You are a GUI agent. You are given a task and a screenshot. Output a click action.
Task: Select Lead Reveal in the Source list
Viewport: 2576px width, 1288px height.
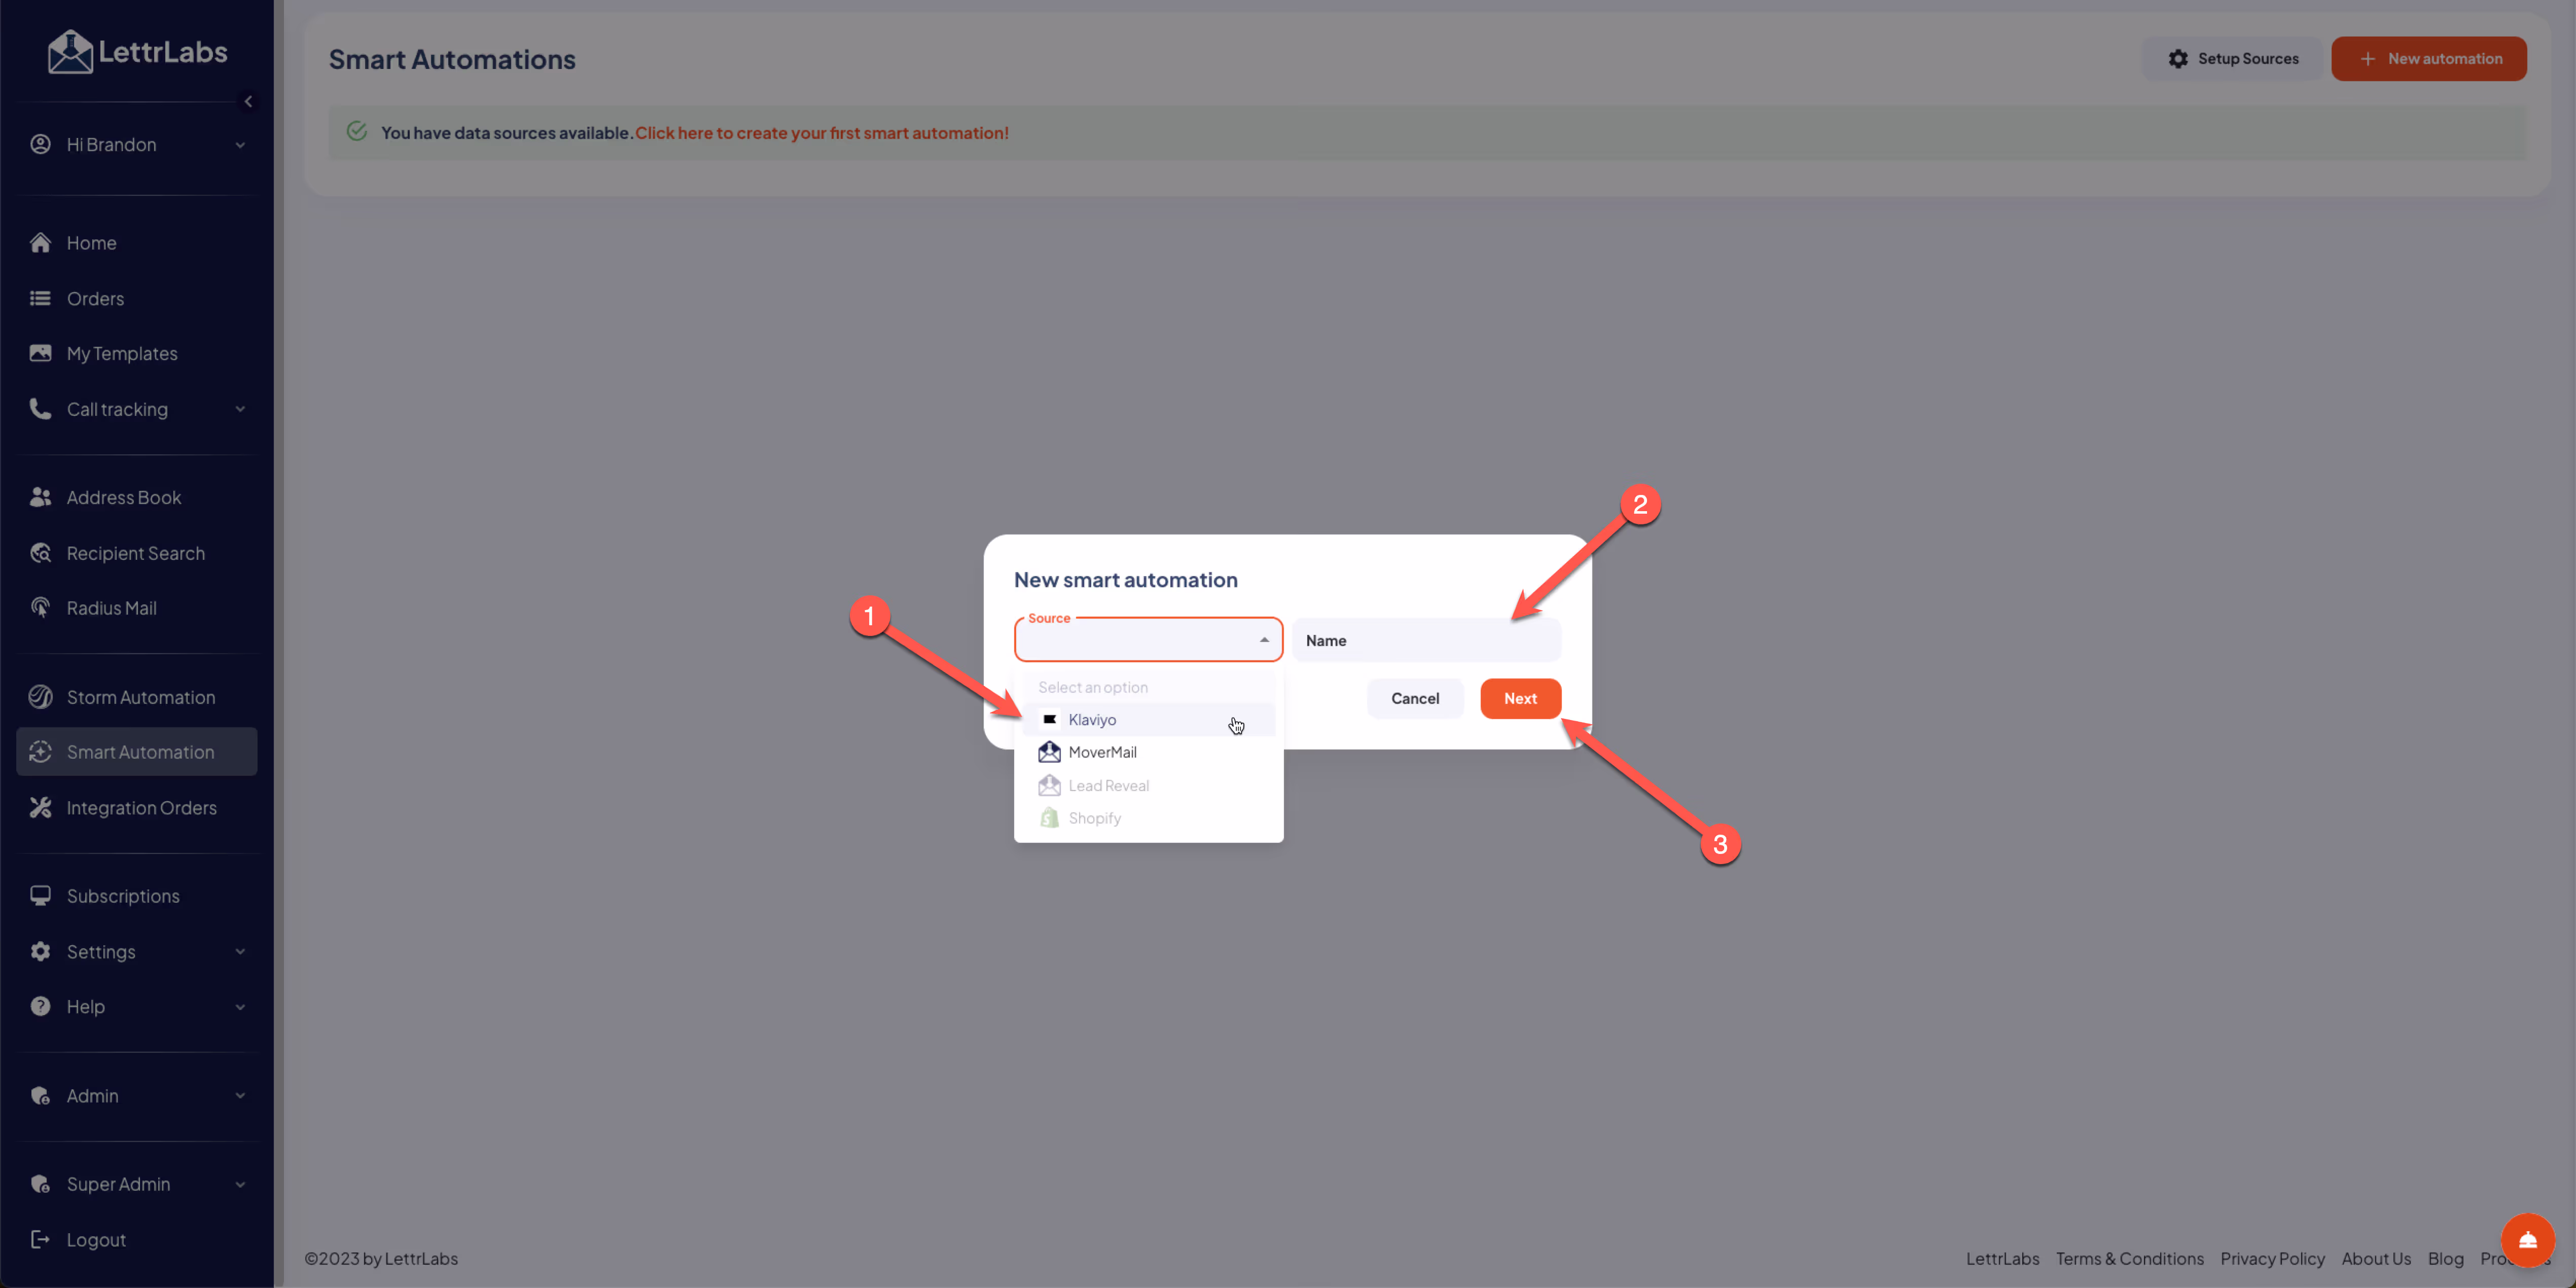[x=1148, y=786]
